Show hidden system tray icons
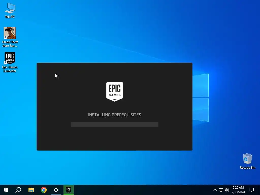This screenshot has width=260, height=195. point(215,190)
